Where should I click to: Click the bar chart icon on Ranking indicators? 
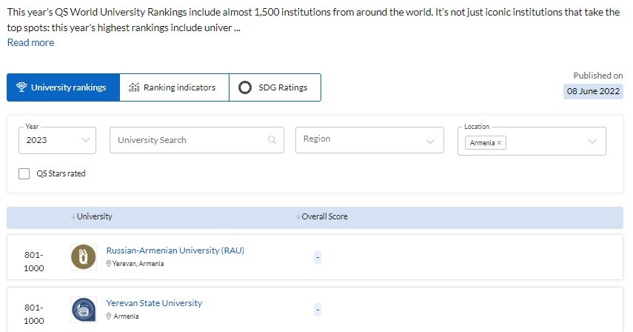[x=134, y=87]
